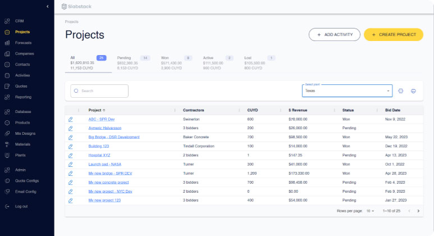Click the Create Project button
The image size is (434, 236).
(x=393, y=35)
